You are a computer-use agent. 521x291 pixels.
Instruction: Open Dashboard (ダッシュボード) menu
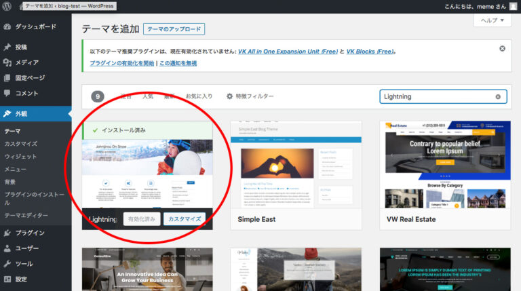pyautogui.click(x=35, y=27)
